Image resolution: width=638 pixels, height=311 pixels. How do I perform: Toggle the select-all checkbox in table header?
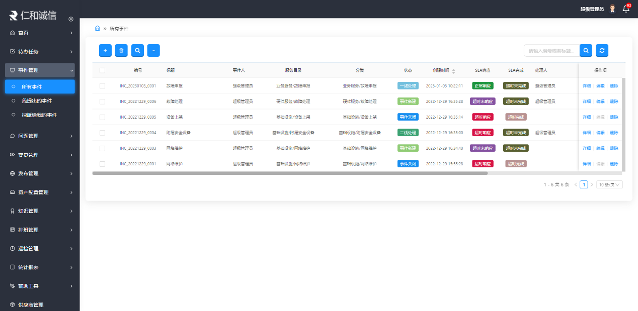tap(102, 70)
